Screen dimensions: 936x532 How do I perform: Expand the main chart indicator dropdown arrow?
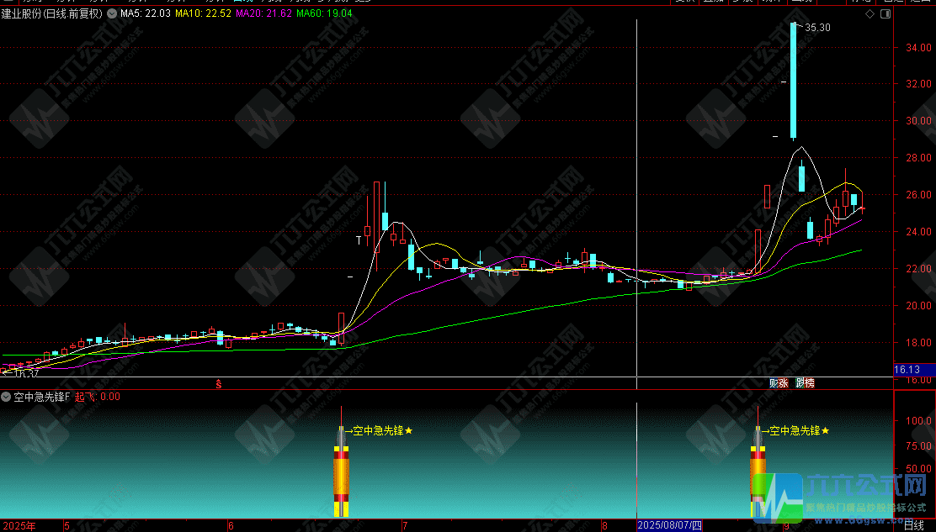pos(112,14)
